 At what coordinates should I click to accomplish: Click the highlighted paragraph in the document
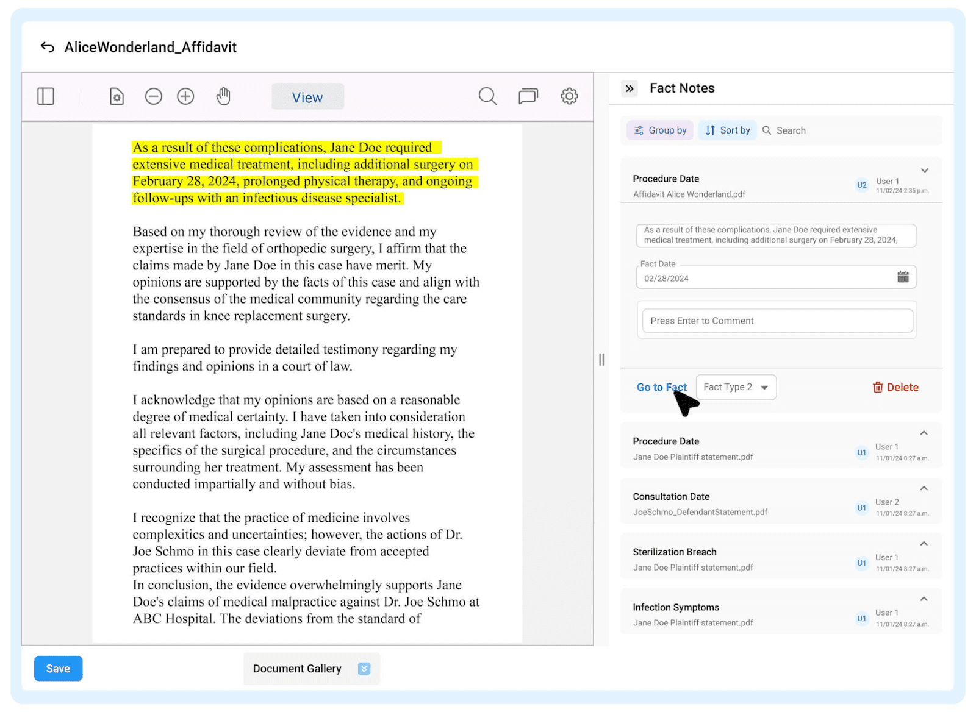(304, 173)
